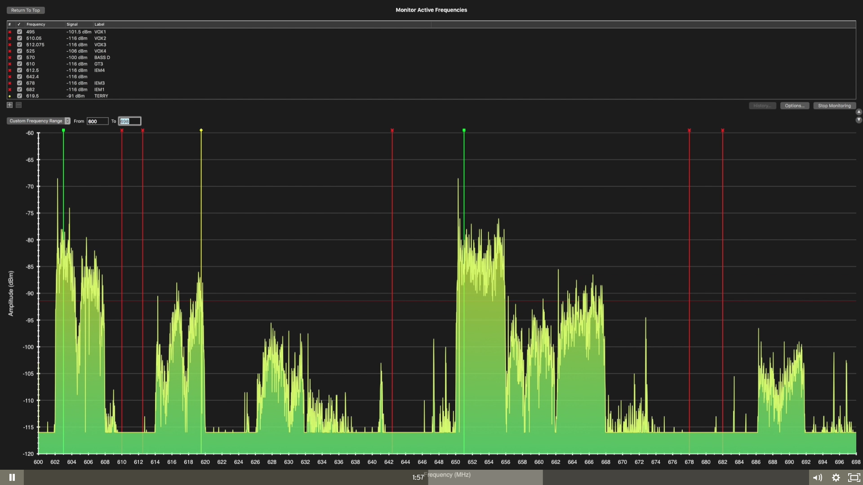Click the Frequency column header
Image resolution: width=863 pixels, height=485 pixels.
[x=36, y=24]
